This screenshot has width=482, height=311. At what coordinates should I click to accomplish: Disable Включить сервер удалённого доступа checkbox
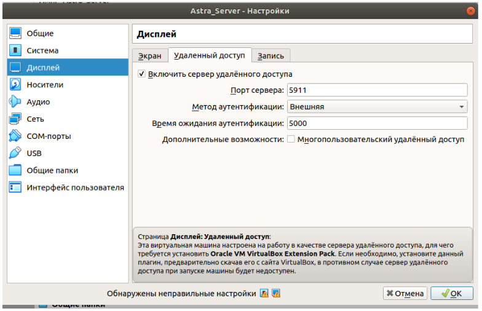click(x=142, y=74)
